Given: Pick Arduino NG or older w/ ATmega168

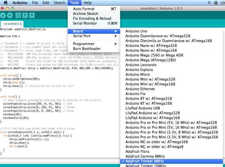Looking at the screenshot, I should [172, 142].
